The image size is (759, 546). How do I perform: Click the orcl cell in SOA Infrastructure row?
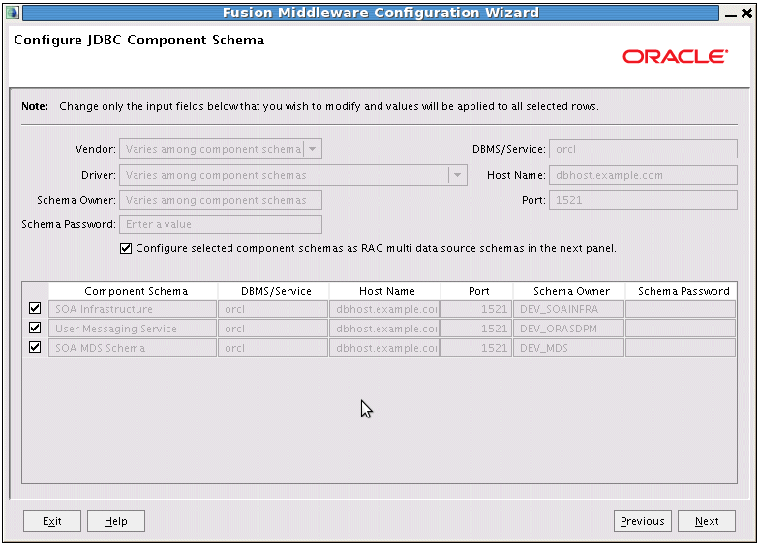pos(273,309)
